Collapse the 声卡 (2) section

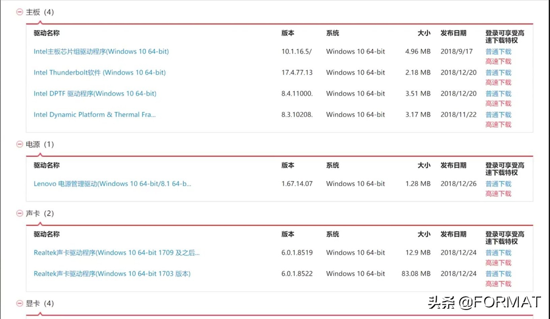pos(20,213)
